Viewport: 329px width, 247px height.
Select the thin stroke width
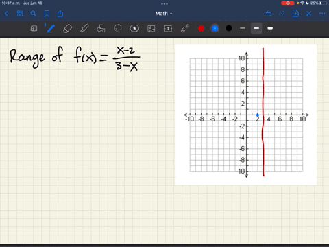point(243,28)
